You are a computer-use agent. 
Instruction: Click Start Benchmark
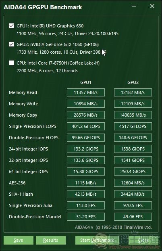coord(97,240)
